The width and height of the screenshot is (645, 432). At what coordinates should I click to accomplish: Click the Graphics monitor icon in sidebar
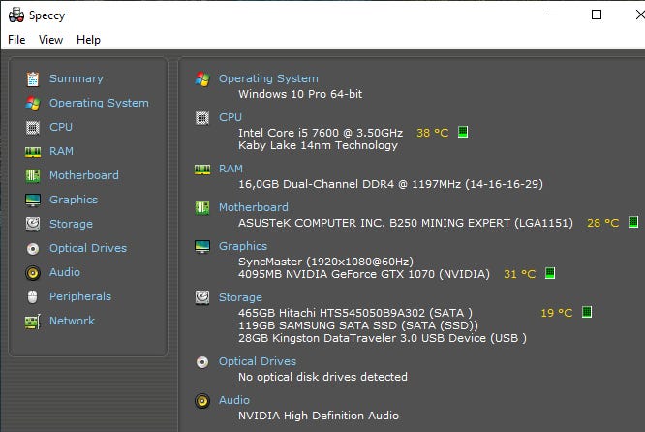point(33,200)
